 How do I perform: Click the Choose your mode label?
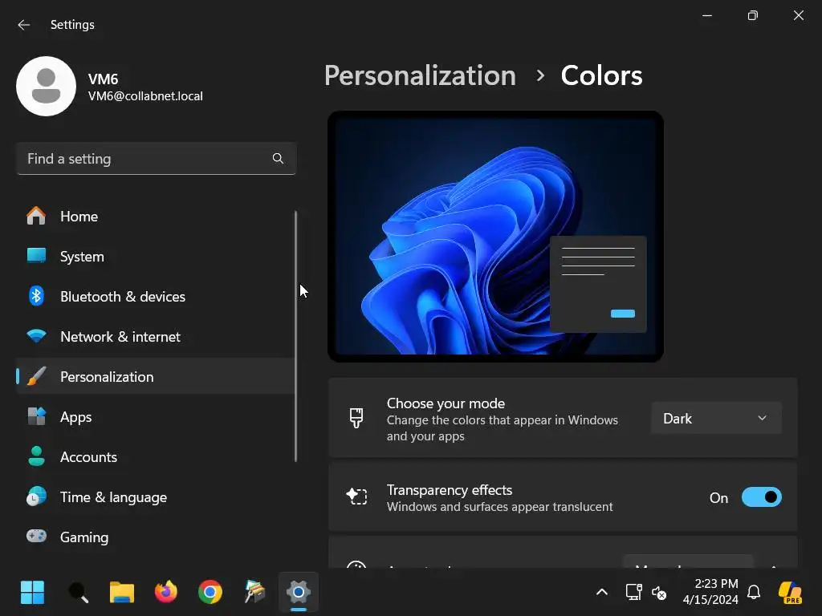446,403
